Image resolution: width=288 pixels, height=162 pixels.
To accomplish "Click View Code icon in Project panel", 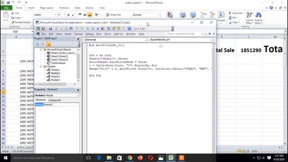I will (37, 44).
